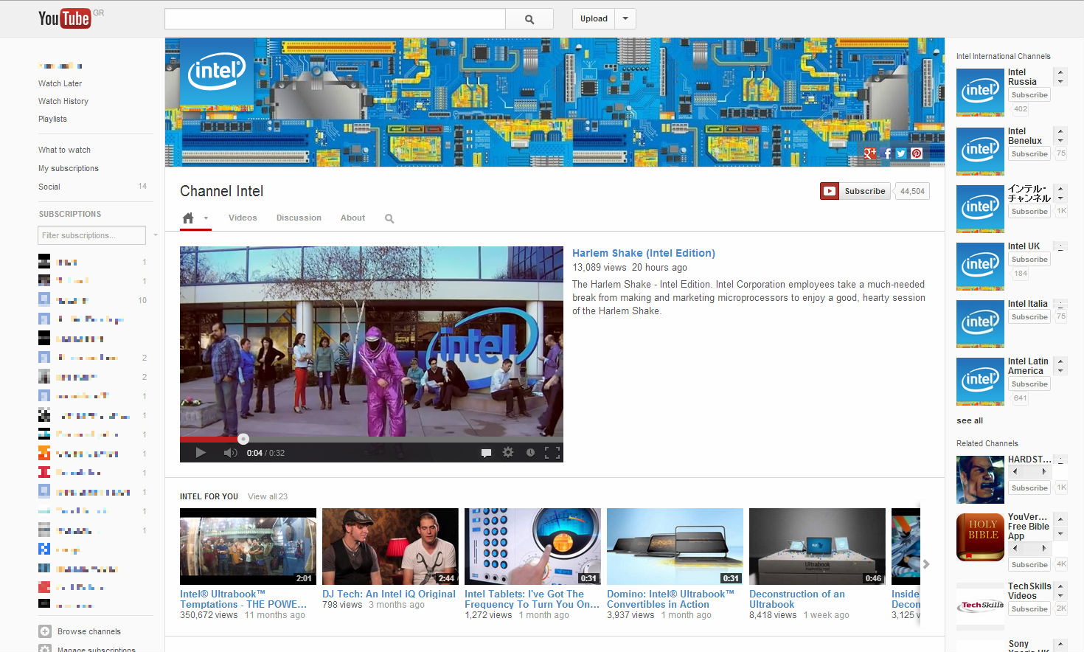The width and height of the screenshot is (1084, 652).
Task: Switch to the Videos tab
Action: 243,218
